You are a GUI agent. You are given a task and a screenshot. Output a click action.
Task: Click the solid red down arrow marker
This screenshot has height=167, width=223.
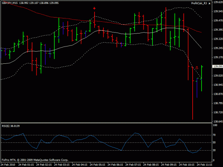click(x=94, y=9)
